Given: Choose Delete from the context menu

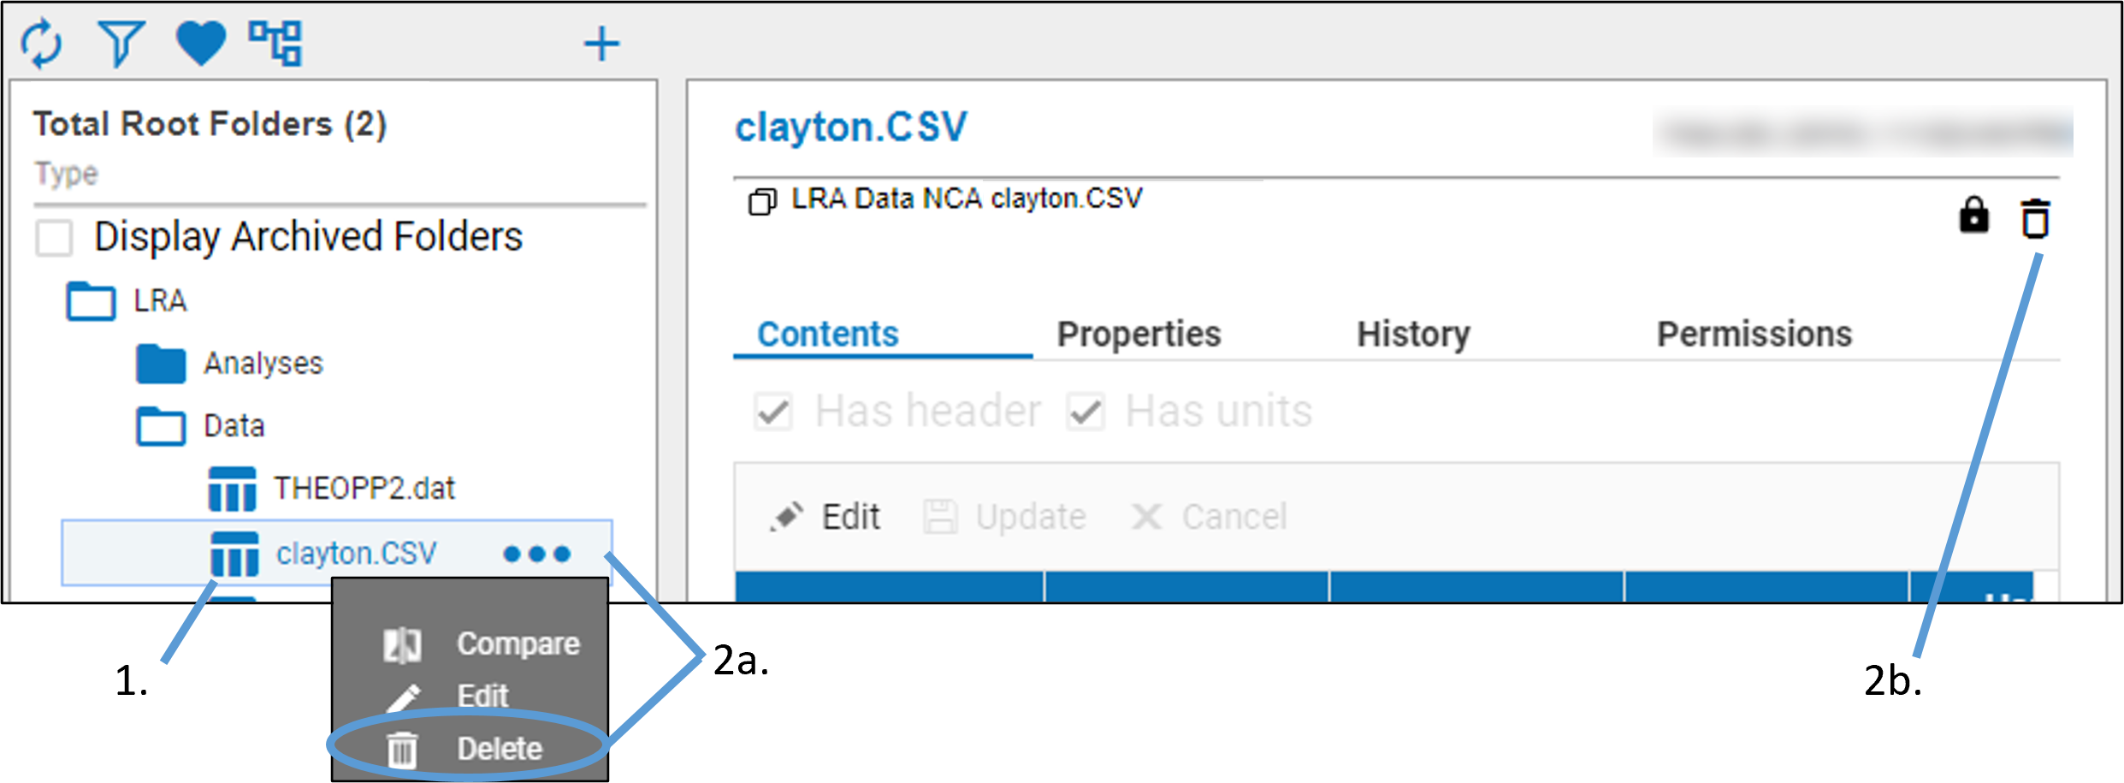Looking at the screenshot, I should (499, 749).
